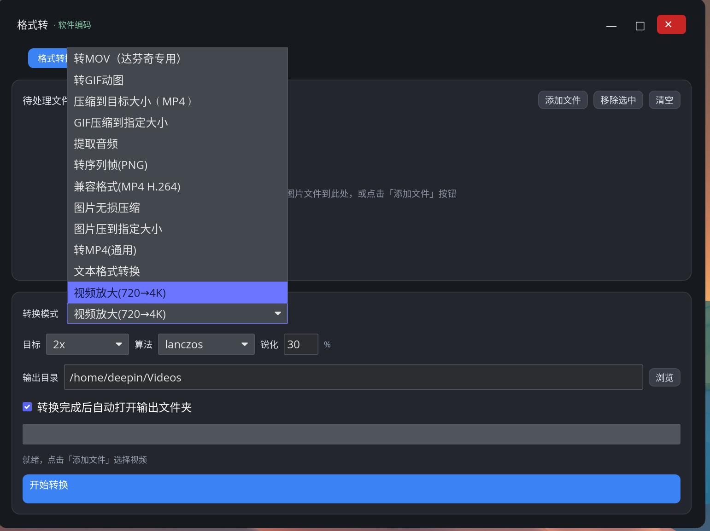
Task: Edit the 输出目录 path field
Action: (353, 377)
